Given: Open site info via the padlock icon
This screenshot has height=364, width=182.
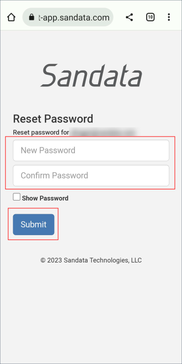Looking at the screenshot, I should (x=32, y=17).
